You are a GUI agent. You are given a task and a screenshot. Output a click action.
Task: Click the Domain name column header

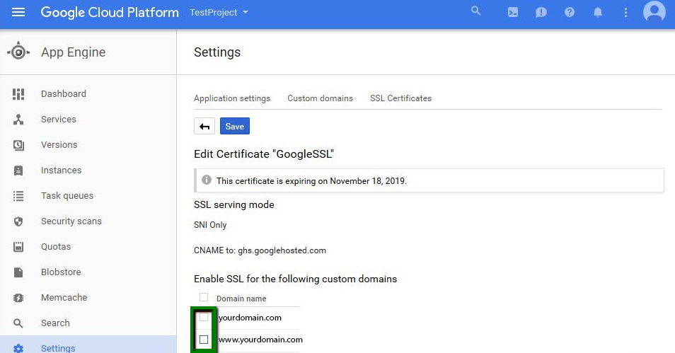click(241, 299)
